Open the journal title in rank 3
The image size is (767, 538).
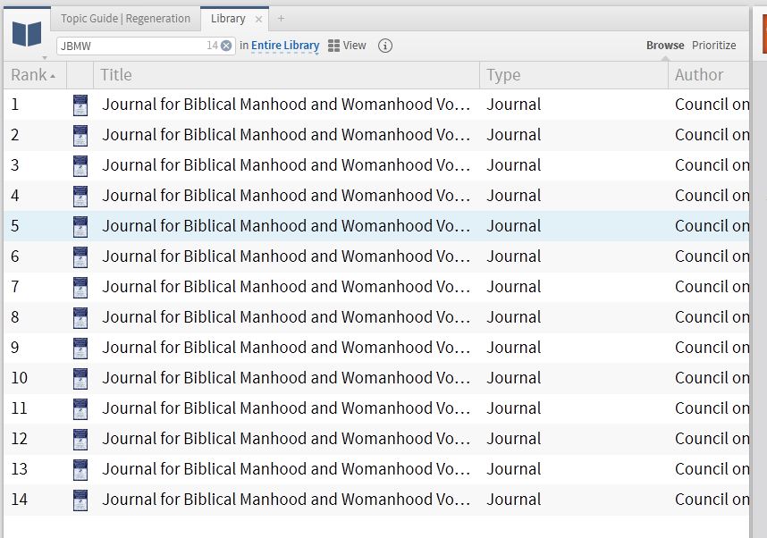(x=286, y=165)
